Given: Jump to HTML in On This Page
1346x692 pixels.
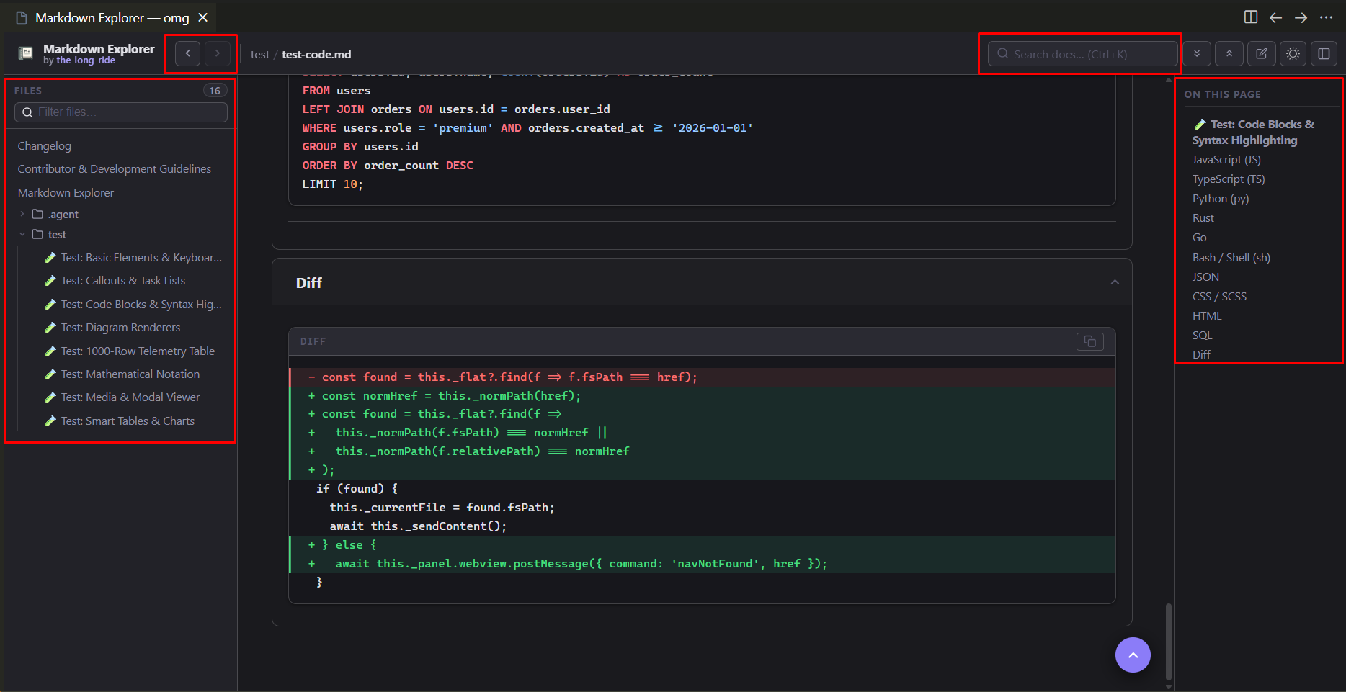Looking at the screenshot, I should [1207, 316].
